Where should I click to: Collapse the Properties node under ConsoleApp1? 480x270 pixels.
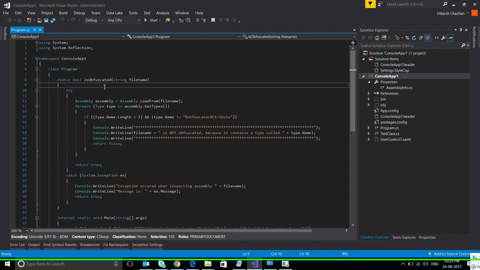click(x=368, y=82)
